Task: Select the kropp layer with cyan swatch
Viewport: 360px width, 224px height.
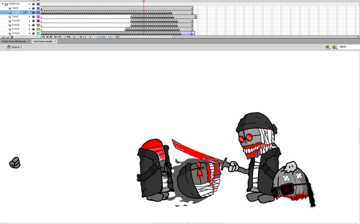Action: (16, 34)
